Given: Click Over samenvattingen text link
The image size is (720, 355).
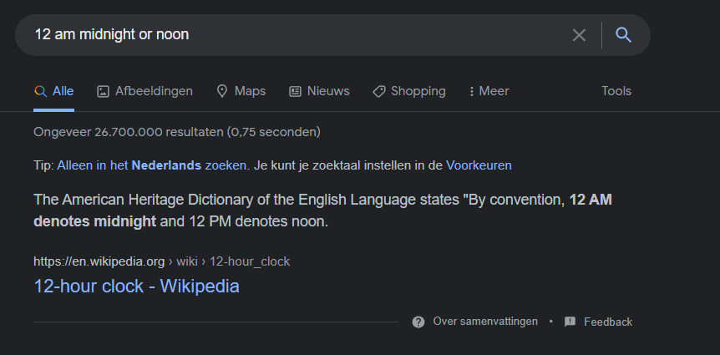Looking at the screenshot, I should point(485,322).
